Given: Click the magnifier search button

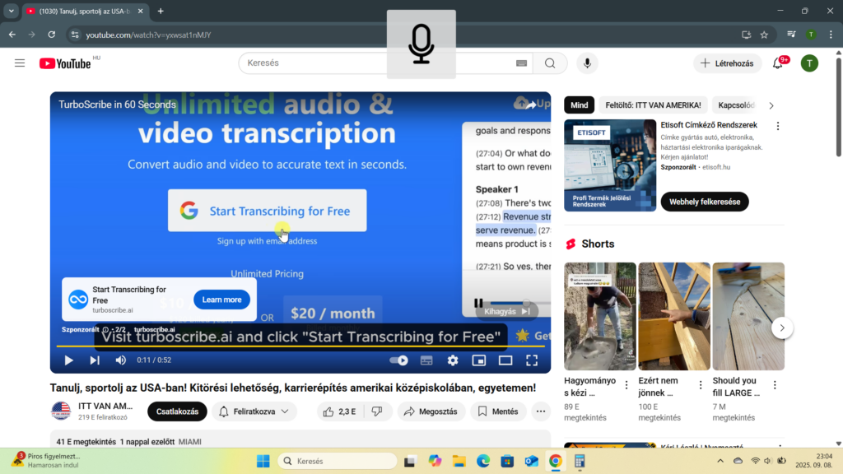Looking at the screenshot, I should pyautogui.click(x=550, y=63).
